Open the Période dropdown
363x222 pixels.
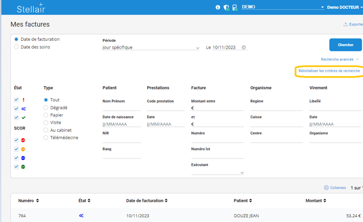tap(151, 48)
